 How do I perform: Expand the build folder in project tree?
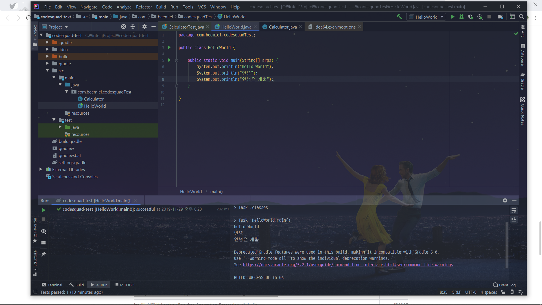[x=47, y=56]
